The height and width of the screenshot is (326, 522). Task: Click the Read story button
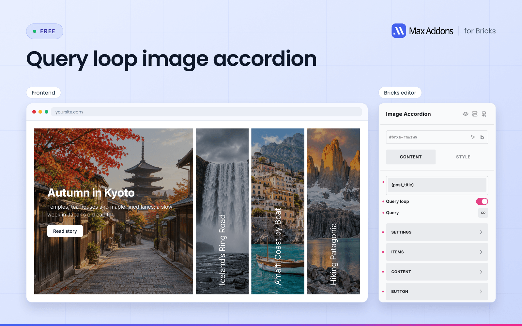click(x=65, y=231)
